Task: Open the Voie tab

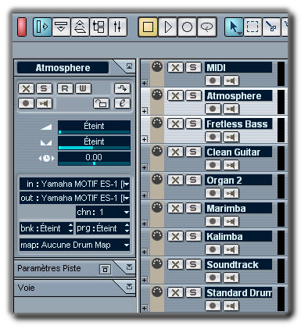Action: click(26, 288)
